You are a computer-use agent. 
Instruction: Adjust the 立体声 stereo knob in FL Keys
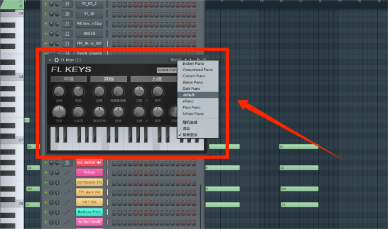[x=78, y=112]
